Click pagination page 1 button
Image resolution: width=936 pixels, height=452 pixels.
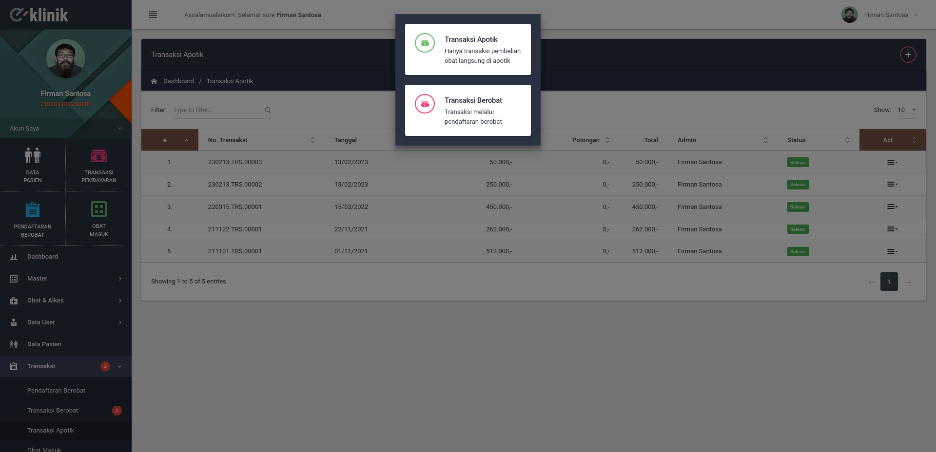point(889,282)
